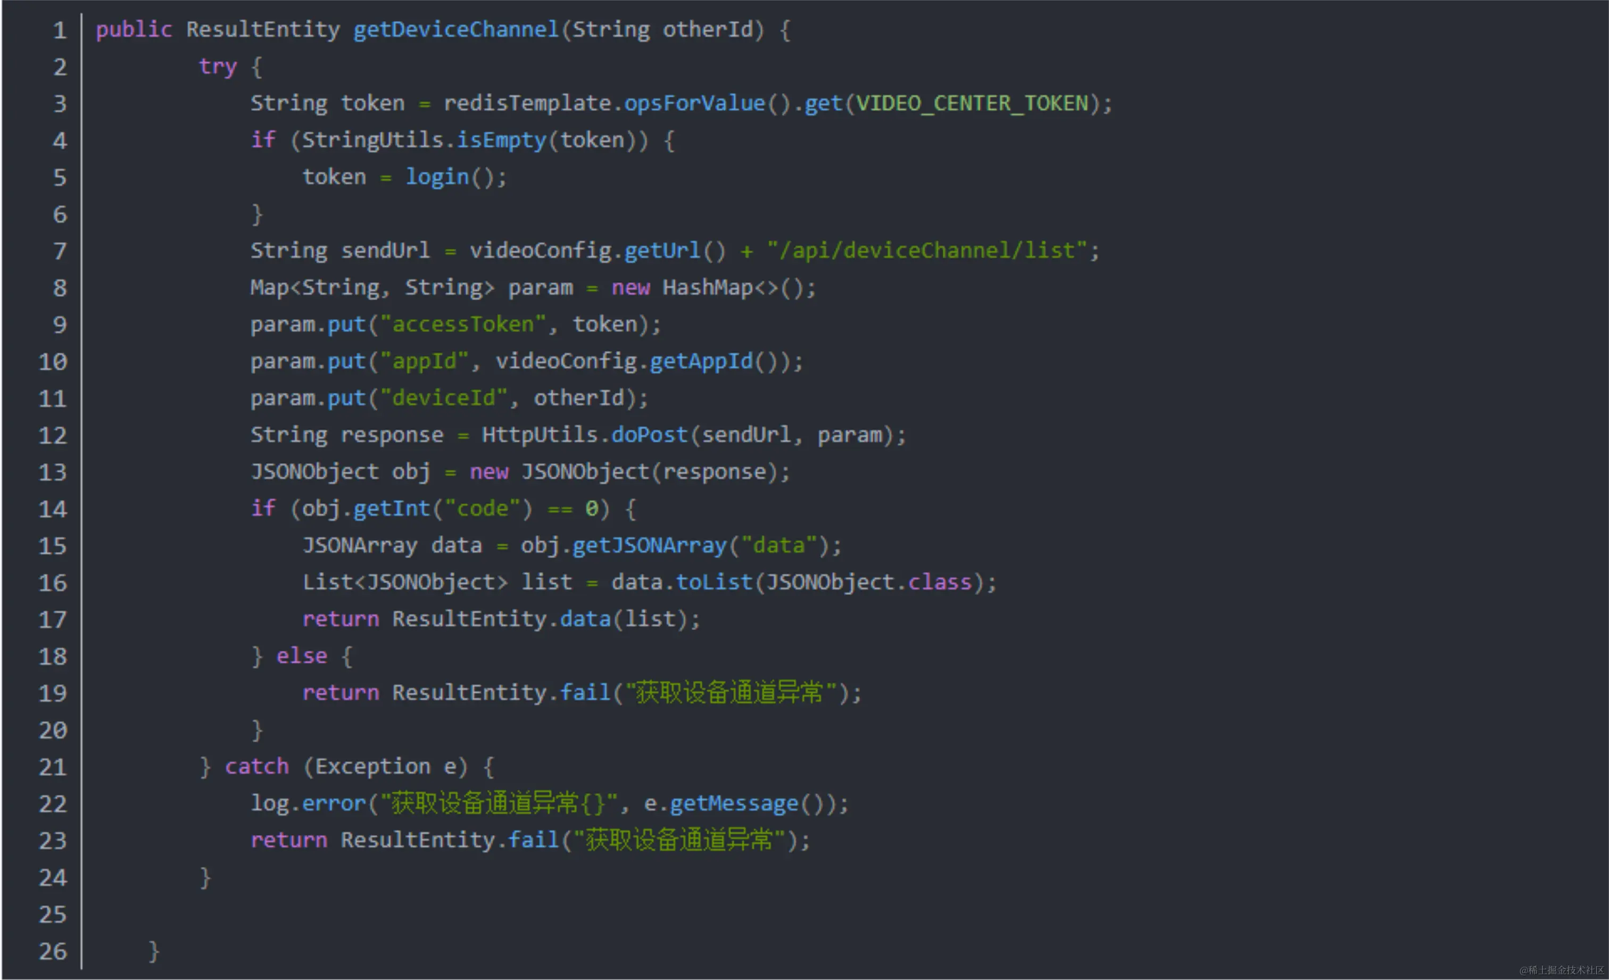Click getInt method on line 14
1609x980 pixels.
click(391, 509)
